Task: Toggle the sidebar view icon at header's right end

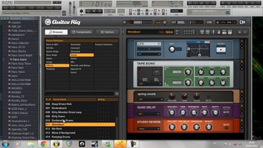Action: (x=242, y=22)
